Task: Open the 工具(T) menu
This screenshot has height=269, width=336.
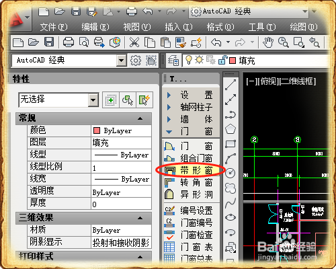Action: tap(262, 27)
